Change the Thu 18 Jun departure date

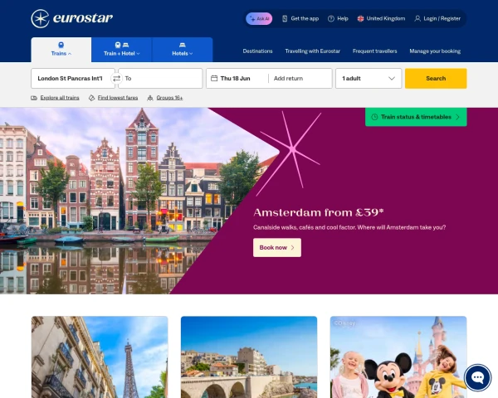click(236, 79)
